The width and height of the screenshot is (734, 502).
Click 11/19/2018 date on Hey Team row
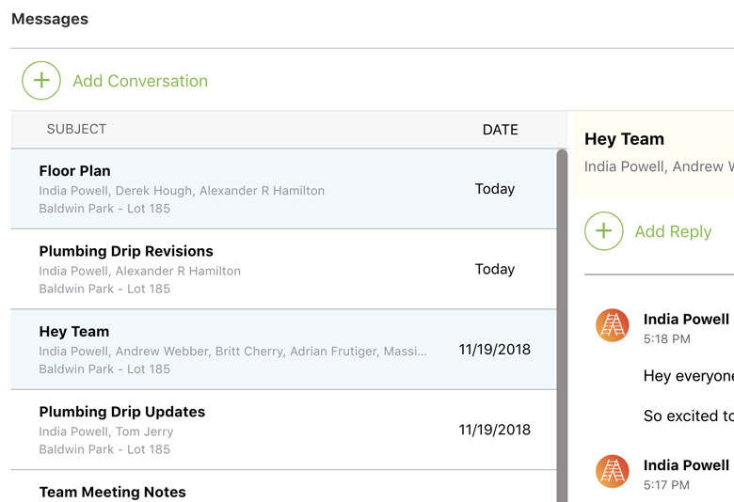coord(495,350)
